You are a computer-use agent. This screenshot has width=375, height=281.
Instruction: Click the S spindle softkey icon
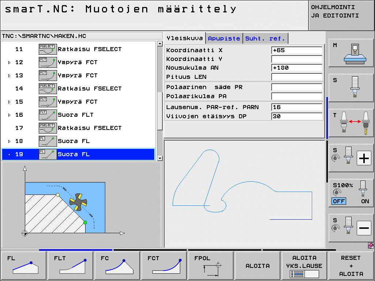(351, 88)
